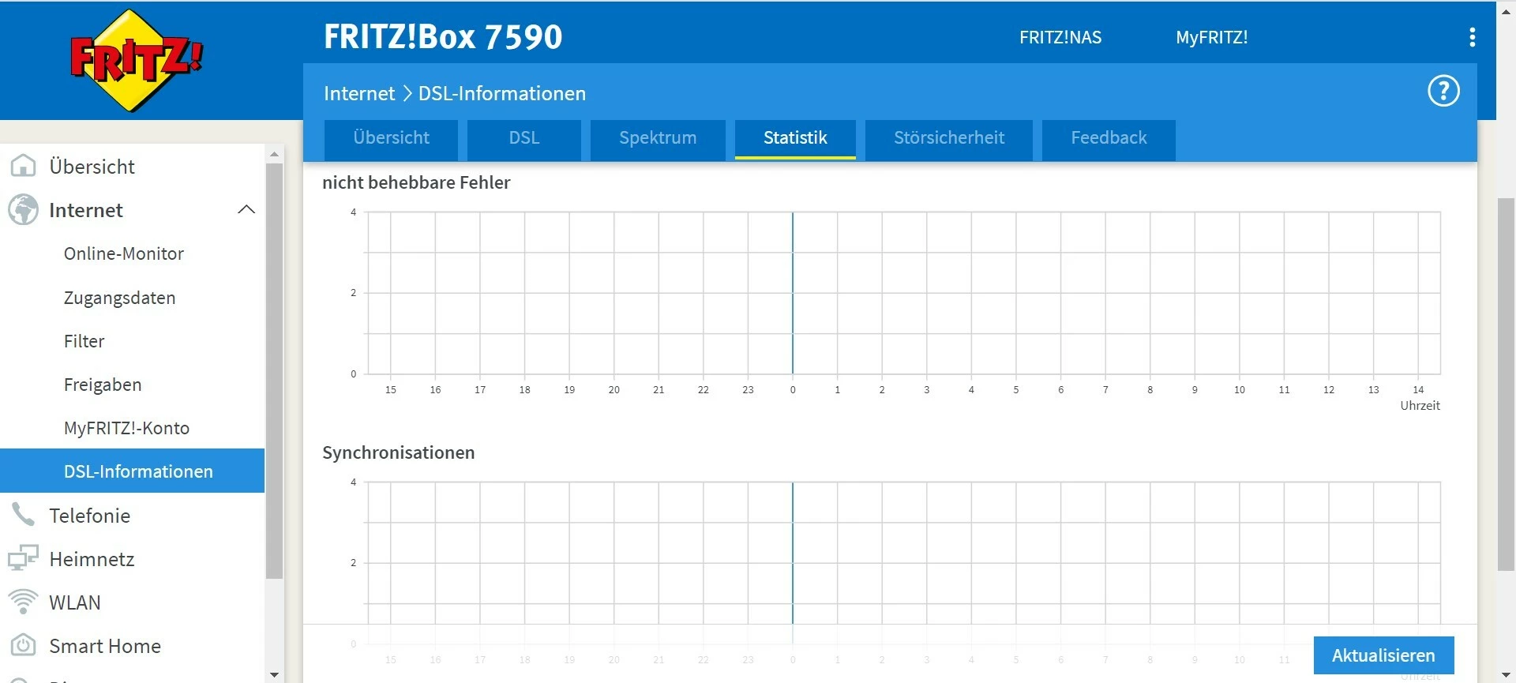Click the Aktualisieren button
The width and height of the screenshot is (1516, 683).
(1383, 655)
